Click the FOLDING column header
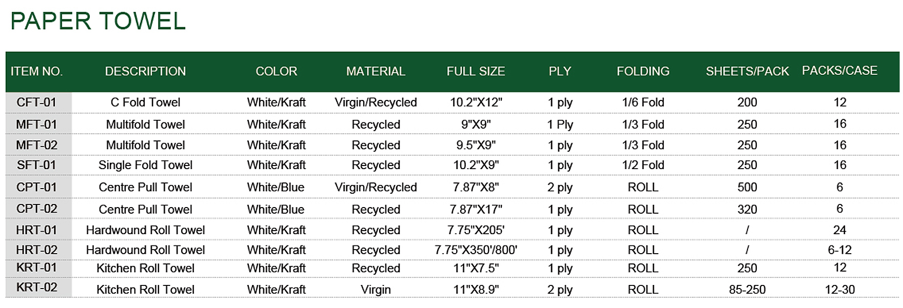Viewport: 903px width, 308px height. point(643,71)
